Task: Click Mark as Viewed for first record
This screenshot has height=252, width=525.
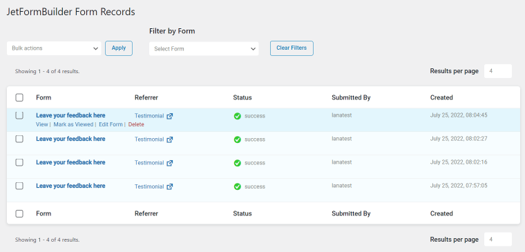Action: tap(73, 124)
